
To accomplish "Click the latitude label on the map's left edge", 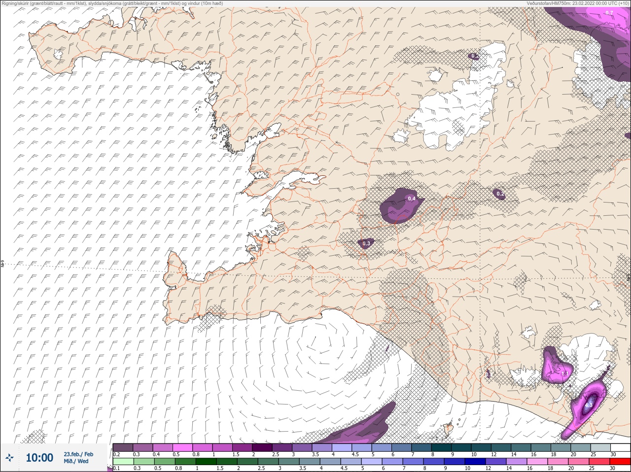I will pos(2,265).
